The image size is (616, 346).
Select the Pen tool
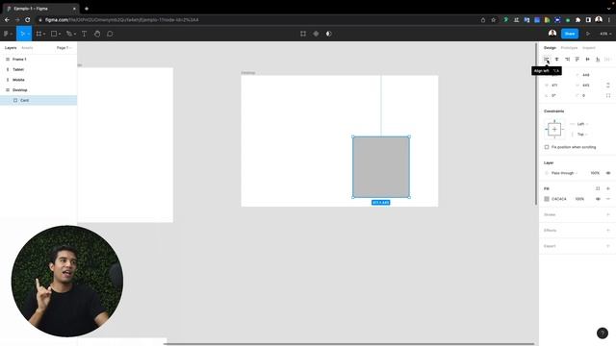click(x=68, y=34)
